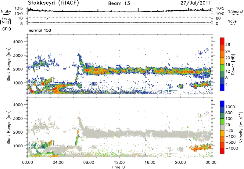
Task: Click the "Velocity [m s-1]" colorbar title
Action: (x=241, y=127)
